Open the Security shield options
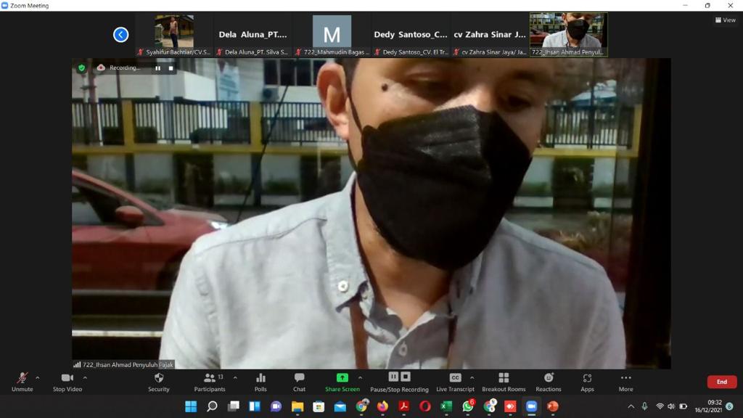This screenshot has width=743, height=418. point(159,382)
